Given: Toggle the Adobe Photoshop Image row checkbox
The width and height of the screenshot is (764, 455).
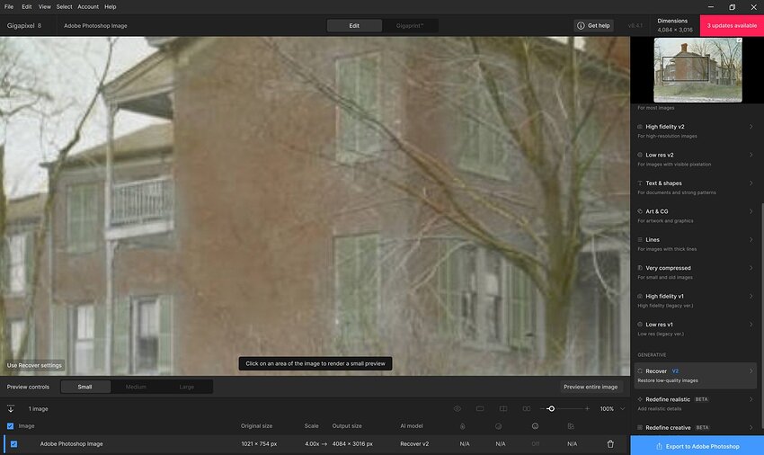Looking at the screenshot, I should click(13, 444).
